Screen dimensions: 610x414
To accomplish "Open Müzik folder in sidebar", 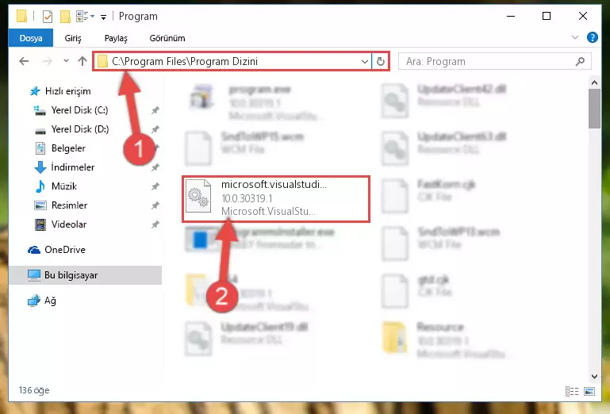I will (x=63, y=186).
